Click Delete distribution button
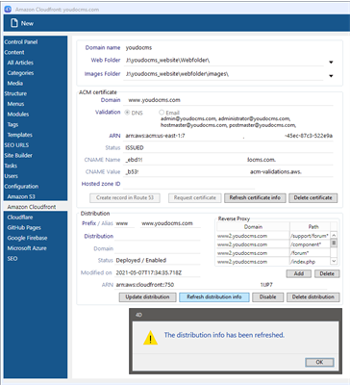Viewport: 350px width, 385px height. (312, 297)
